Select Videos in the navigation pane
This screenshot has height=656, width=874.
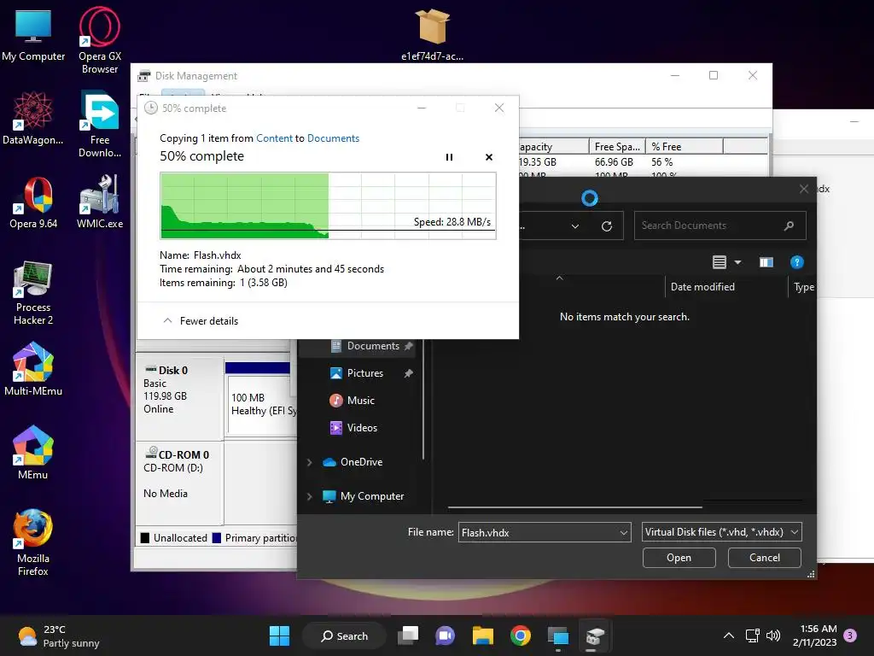point(362,428)
